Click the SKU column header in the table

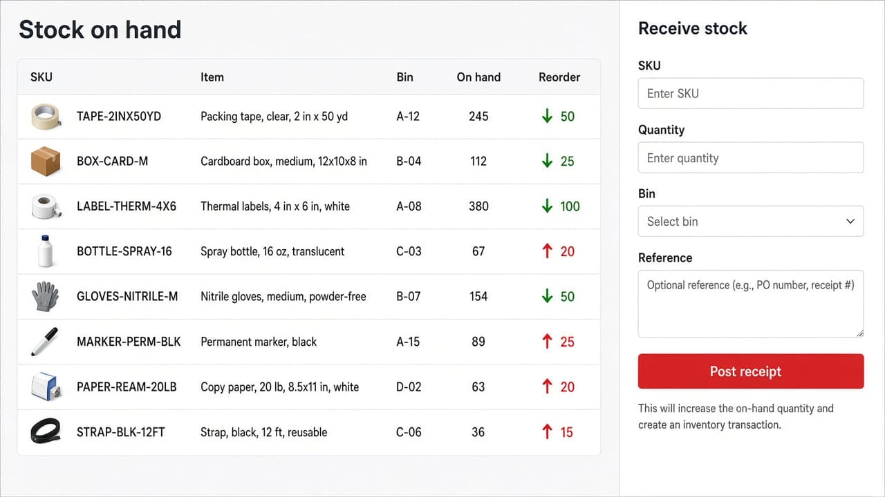pos(41,77)
